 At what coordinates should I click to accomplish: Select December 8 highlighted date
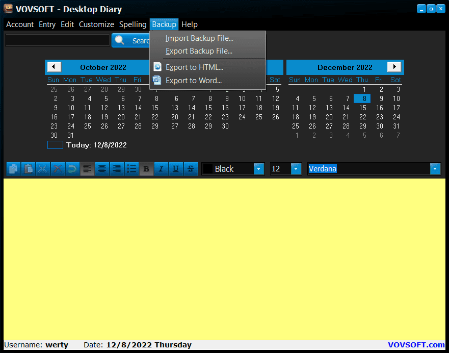click(362, 98)
